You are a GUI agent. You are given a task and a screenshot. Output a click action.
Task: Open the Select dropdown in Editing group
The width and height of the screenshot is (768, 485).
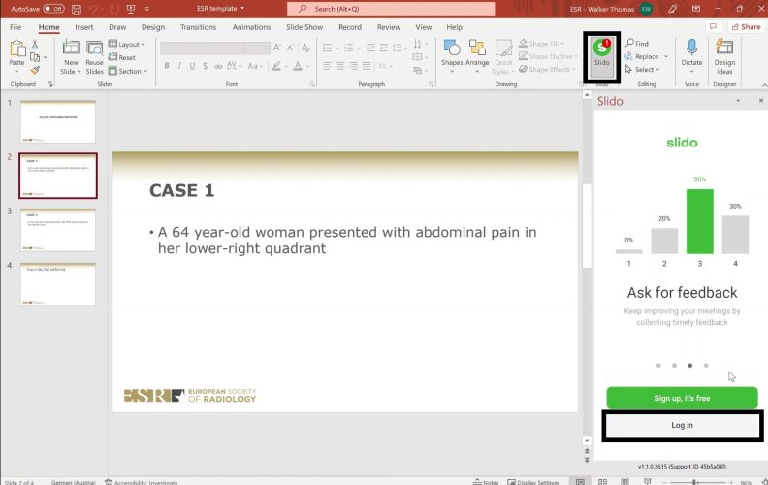pyautogui.click(x=645, y=70)
